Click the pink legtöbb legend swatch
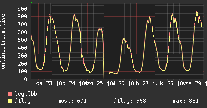 [x=10, y=94]
